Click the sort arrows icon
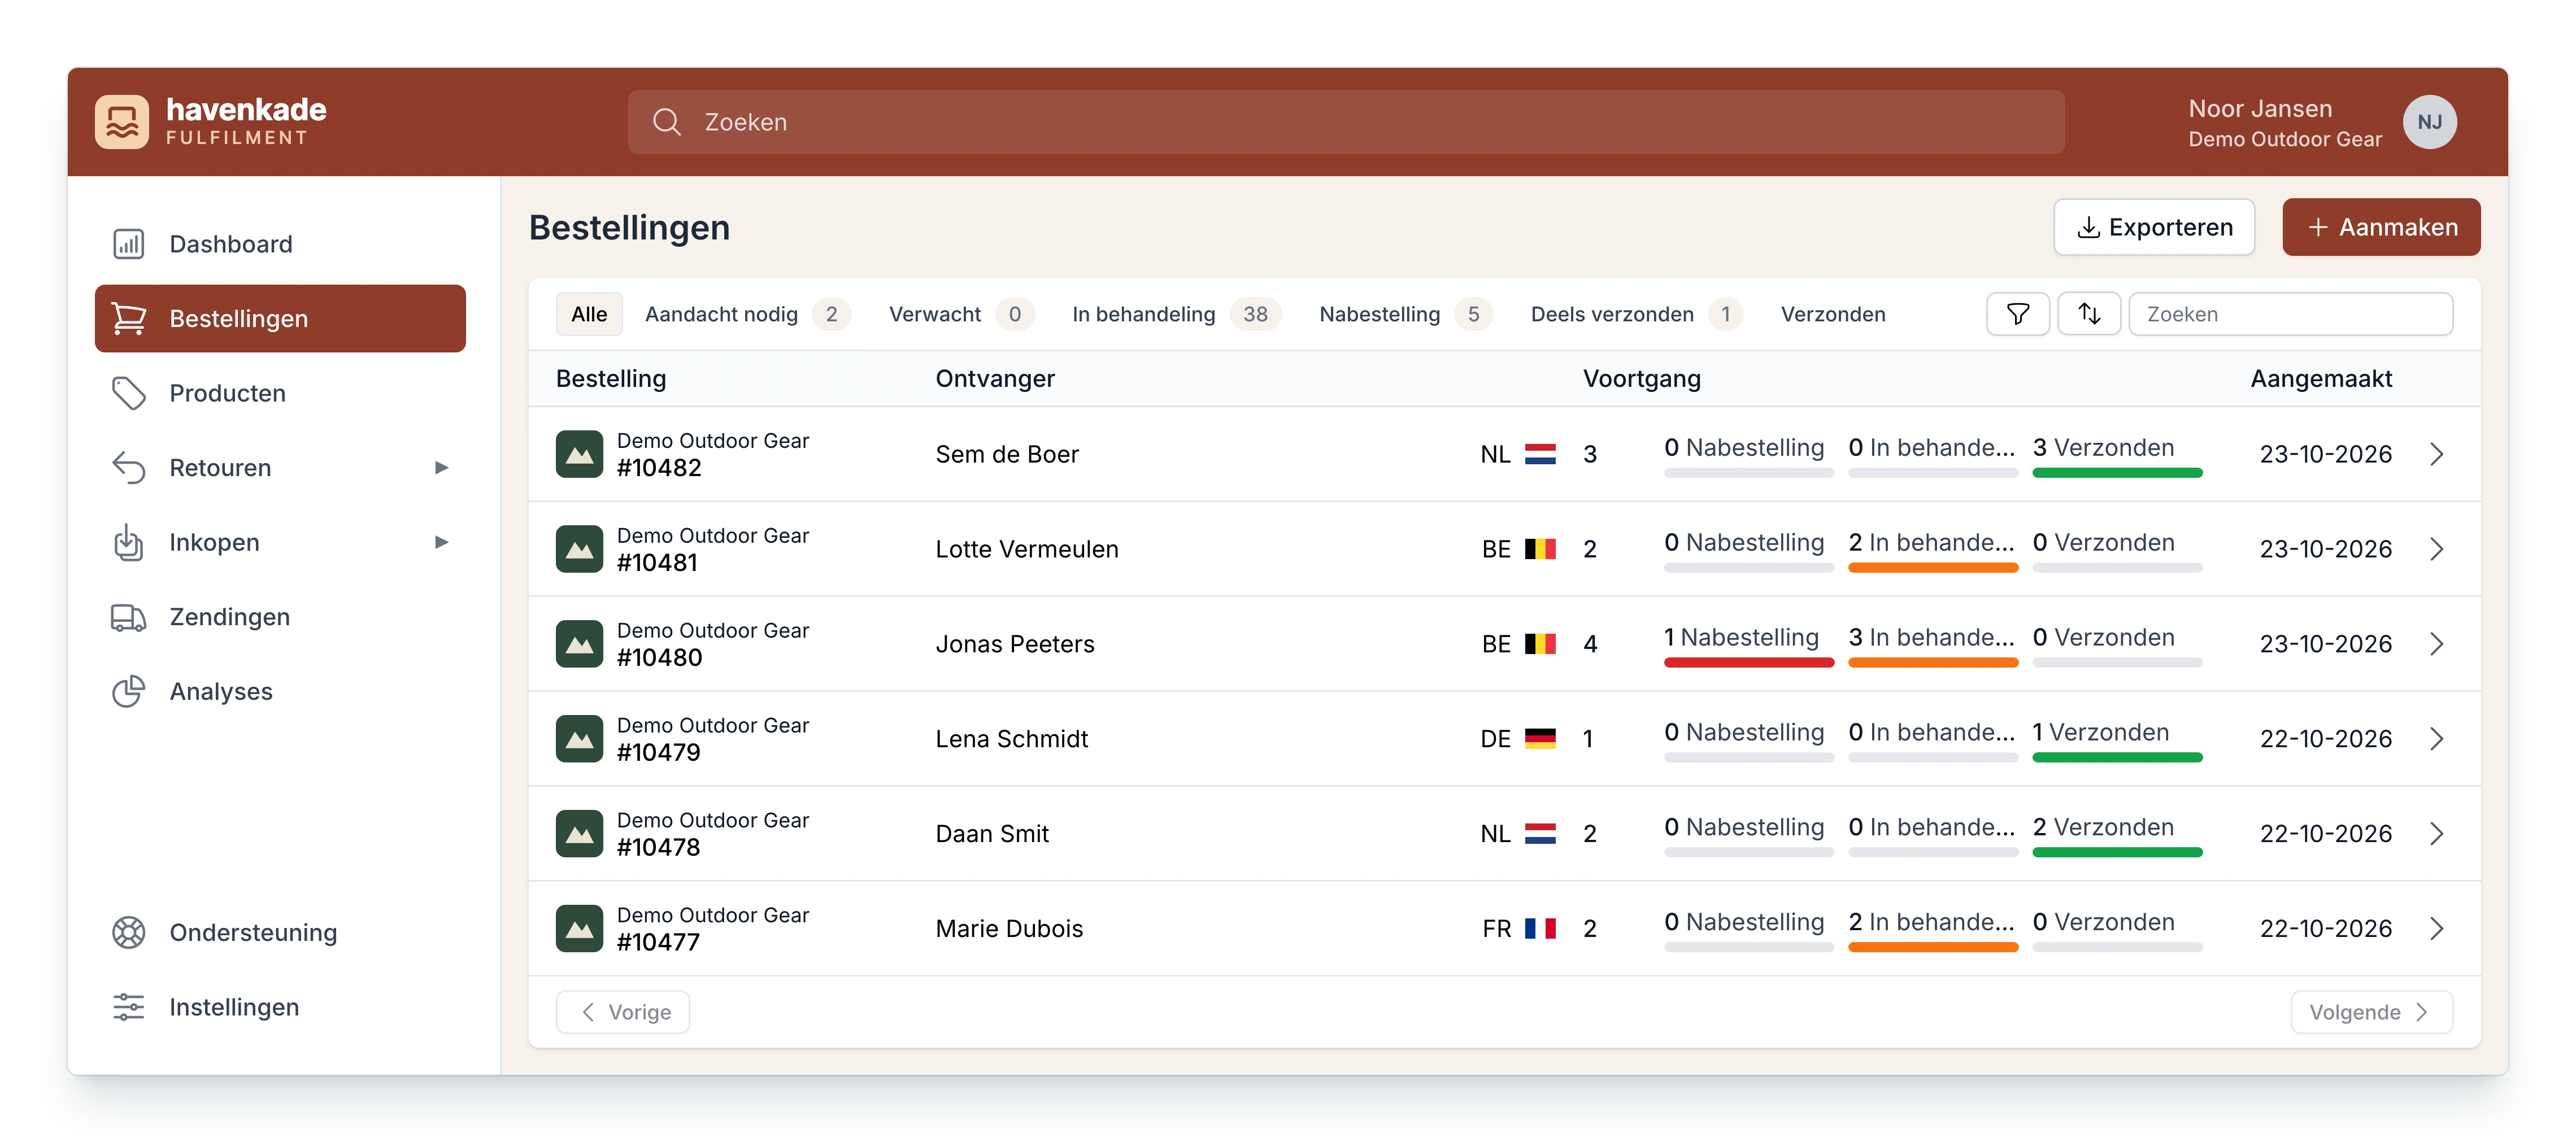The width and height of the screenshot is (2576, 1142). (2089, 314)
